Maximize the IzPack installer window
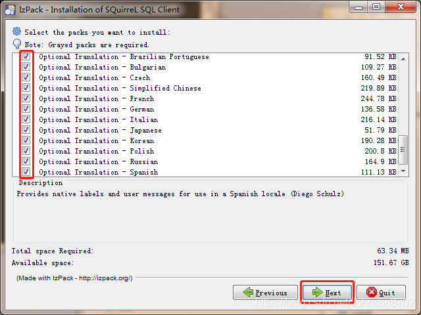 376,7
